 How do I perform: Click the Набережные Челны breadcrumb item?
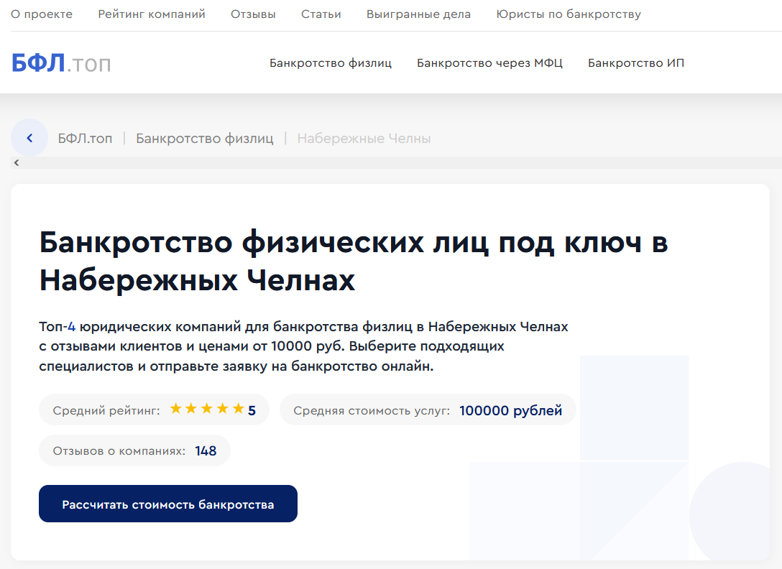tap(364, 138)
